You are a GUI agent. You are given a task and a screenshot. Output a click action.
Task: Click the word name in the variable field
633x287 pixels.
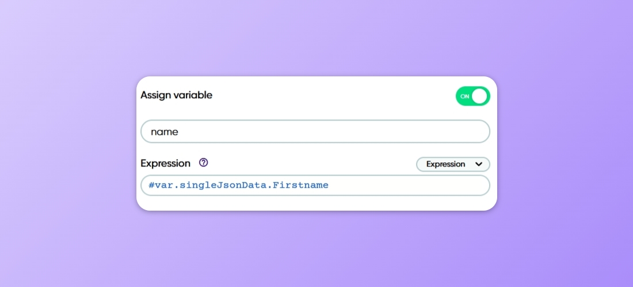tap(165, 131)
